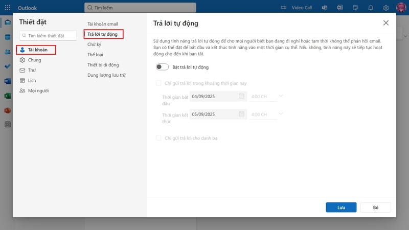Select Chữ ký settings item
The image size is (409, 230).
[x=94, y=44]
